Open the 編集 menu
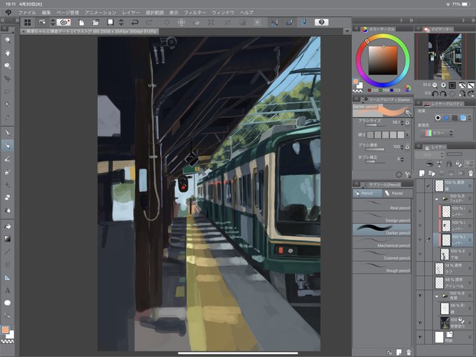Viewport: 476px width, 357px height. point(46,13)
